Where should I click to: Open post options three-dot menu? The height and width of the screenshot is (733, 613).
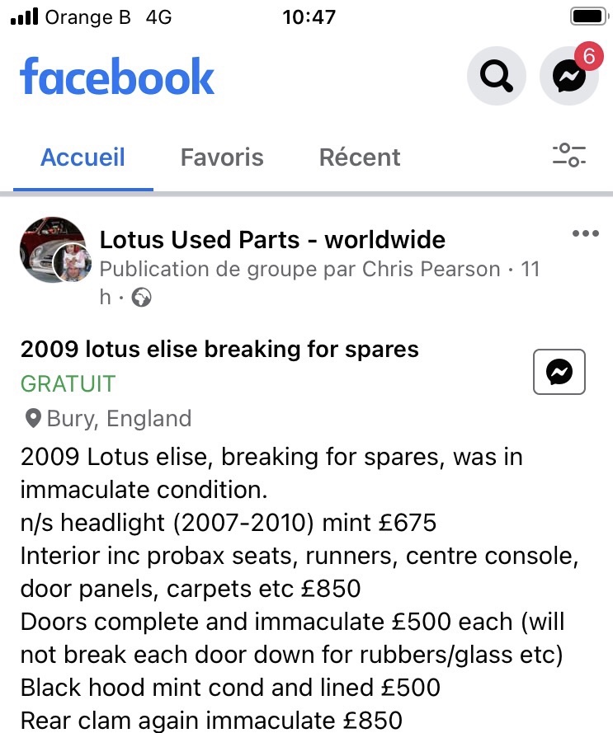pos(585,234)
